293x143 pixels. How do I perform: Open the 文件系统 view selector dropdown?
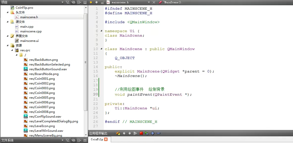pyautogui.click(x=62, y=140)
